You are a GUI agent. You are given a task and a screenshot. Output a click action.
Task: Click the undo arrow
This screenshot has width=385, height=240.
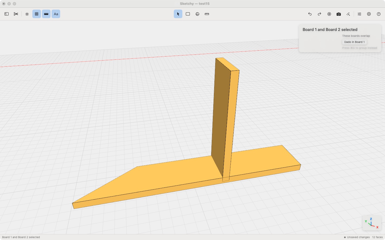tap(310, 14)
